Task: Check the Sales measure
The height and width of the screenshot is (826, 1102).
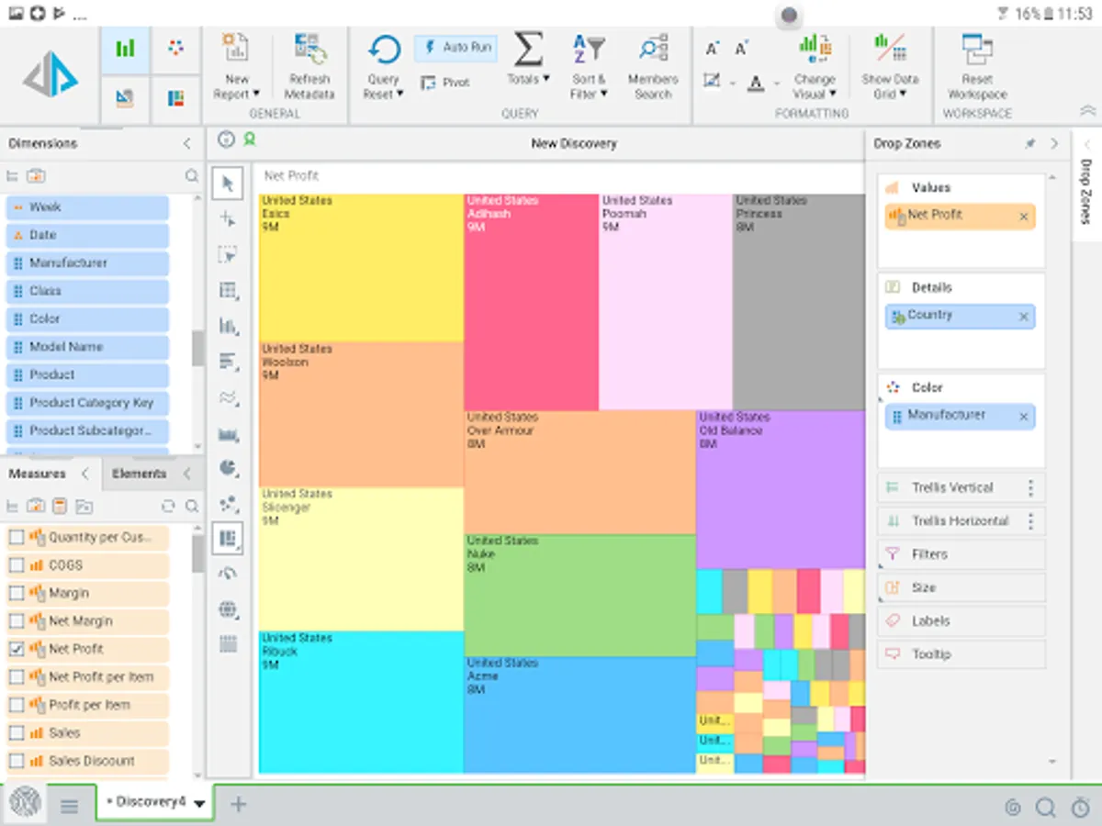Action: point(16,733)
